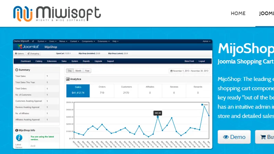The image size is (274, 154).
Task: Select the Affiliates analytics tab
Action: tap(150, 91)
